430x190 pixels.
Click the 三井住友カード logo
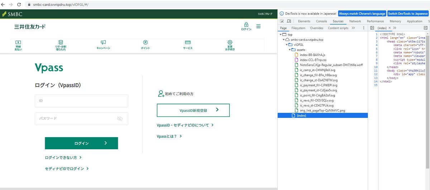tap(30, 27)
